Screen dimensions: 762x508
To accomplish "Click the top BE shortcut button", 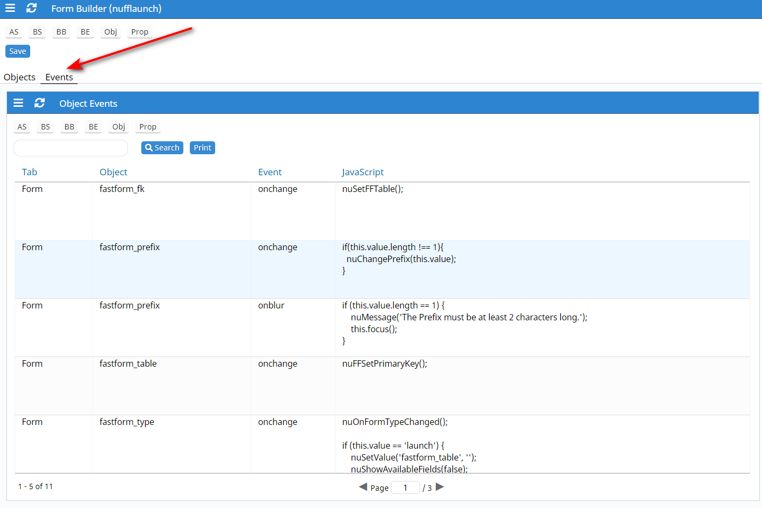I will (x=85, y=32).
